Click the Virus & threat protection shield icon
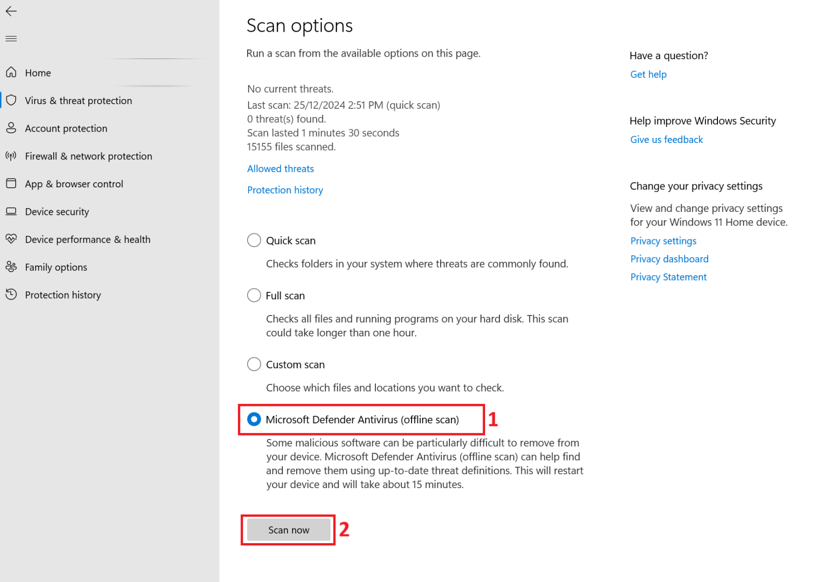 [x=11, y=101]
